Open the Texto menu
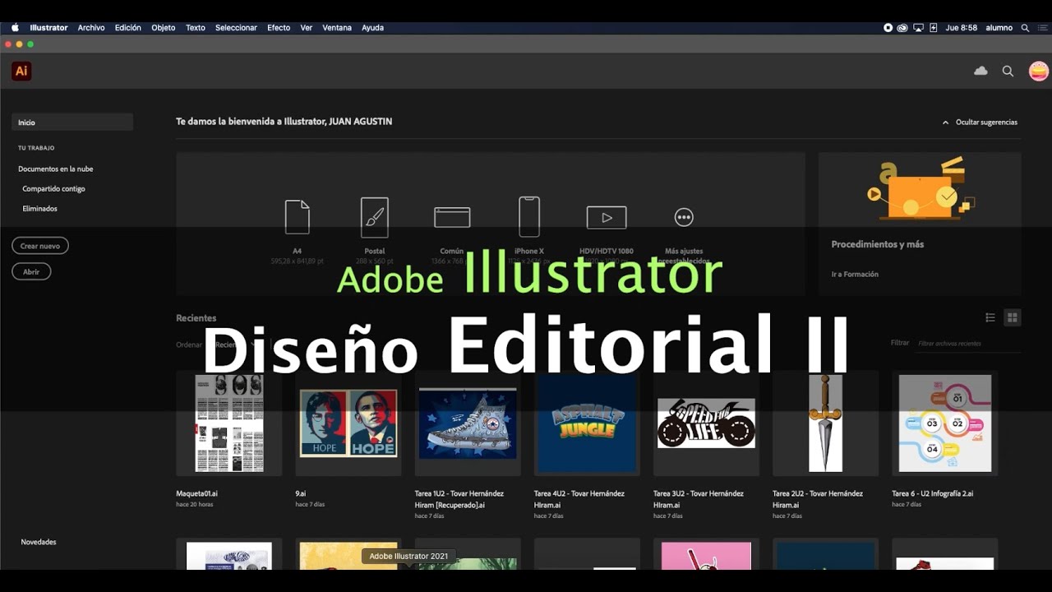Screen dimensions: 1052x592 (x=196, y=27)
